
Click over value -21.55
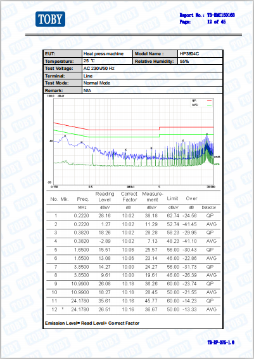coord(189,292)
